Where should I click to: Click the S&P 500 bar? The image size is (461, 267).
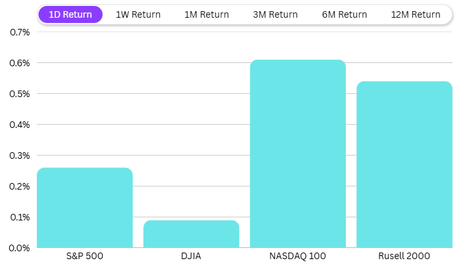(x=85, y=208)
